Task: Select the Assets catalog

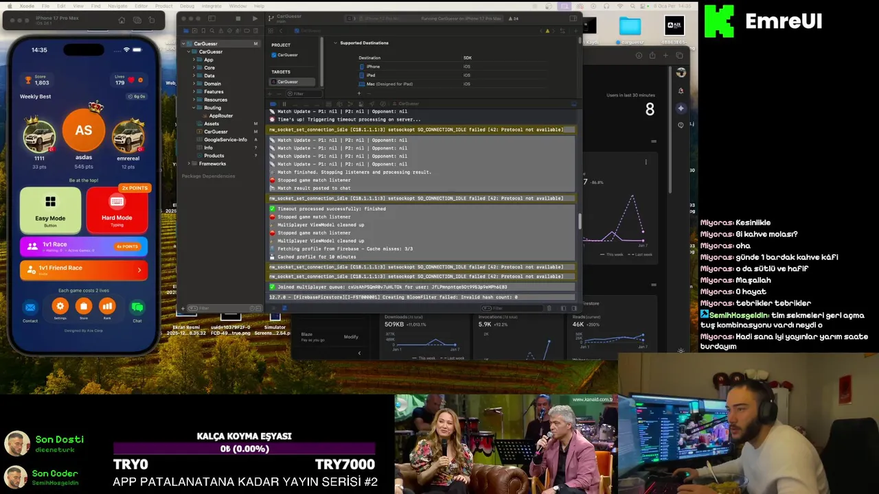Action: [x=212, y=123]
